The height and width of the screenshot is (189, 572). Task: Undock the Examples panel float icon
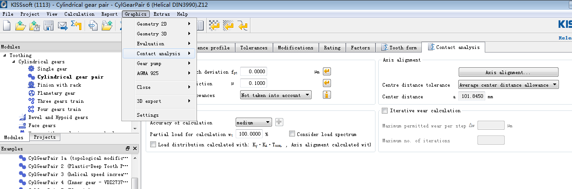128,148
